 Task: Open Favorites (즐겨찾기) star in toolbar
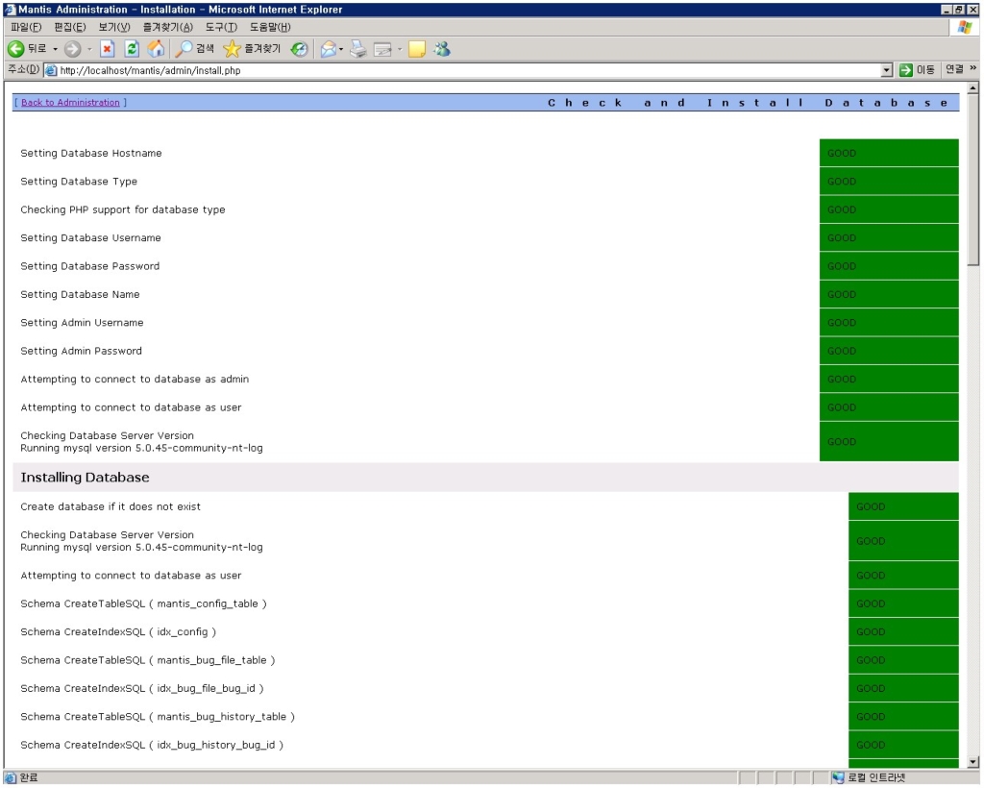233,49
